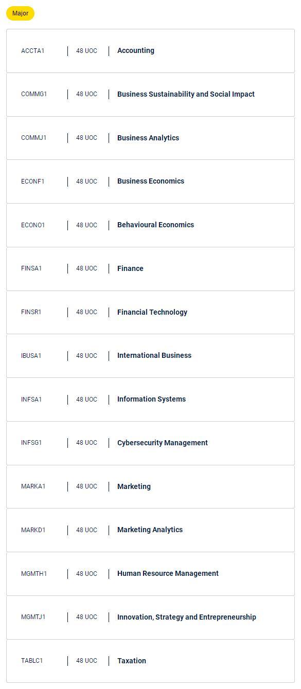Open Behavioural Economics major card
The width and height of the screenshot is (301, 689).
pyautogui.click(x=150, y=225)
